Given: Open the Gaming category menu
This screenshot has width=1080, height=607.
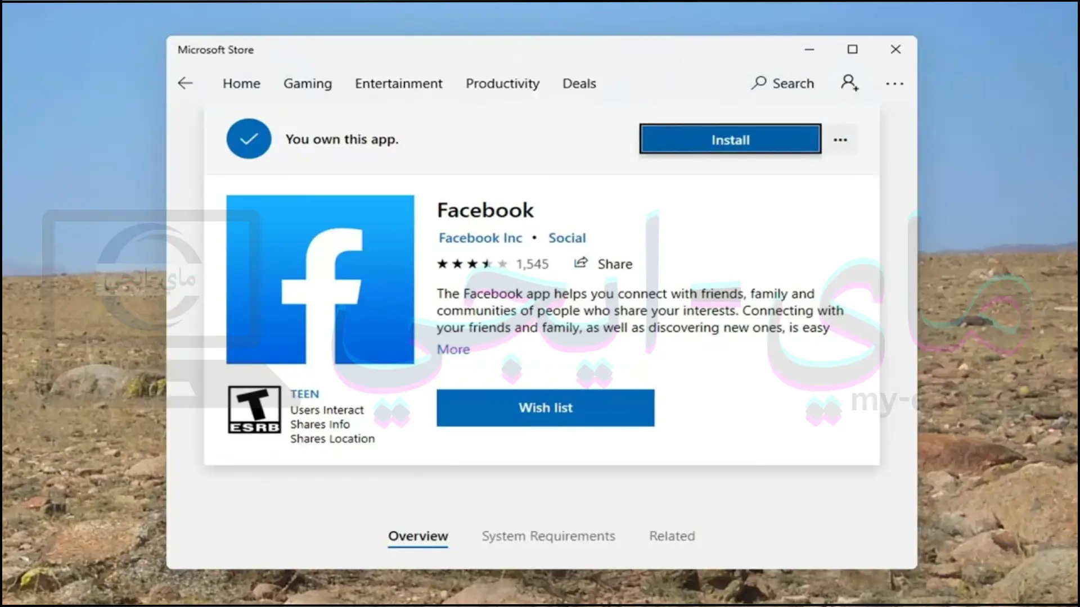Looking at the screenshot, I should [308, 83].
